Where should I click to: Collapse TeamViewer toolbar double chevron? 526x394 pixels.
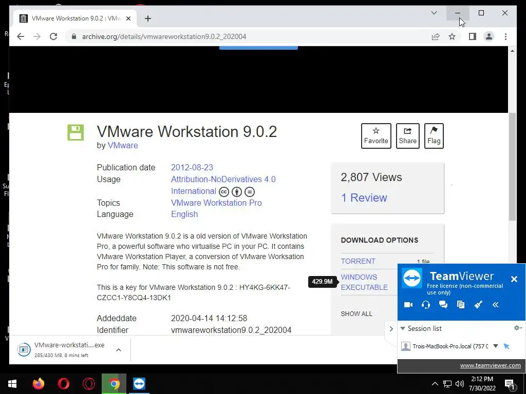pyautogui.click(x=496, y=305)
